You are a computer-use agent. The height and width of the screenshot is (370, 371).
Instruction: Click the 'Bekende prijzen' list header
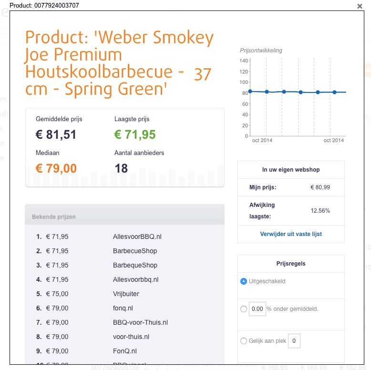point(54,217)
